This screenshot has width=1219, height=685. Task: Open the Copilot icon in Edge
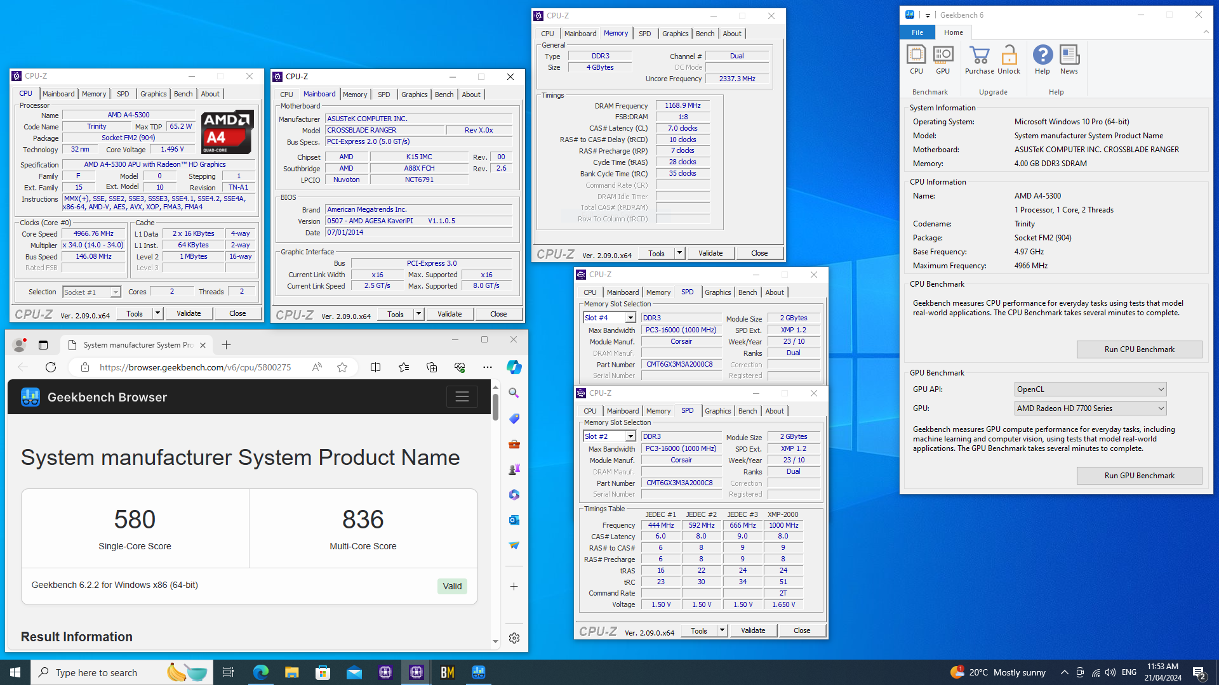pyautogui.click(x=514, y=367)
